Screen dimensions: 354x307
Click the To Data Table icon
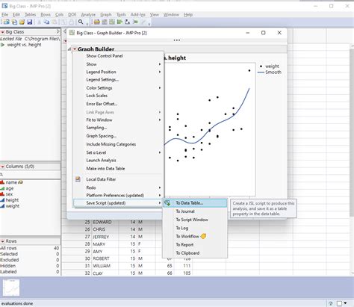167,203
